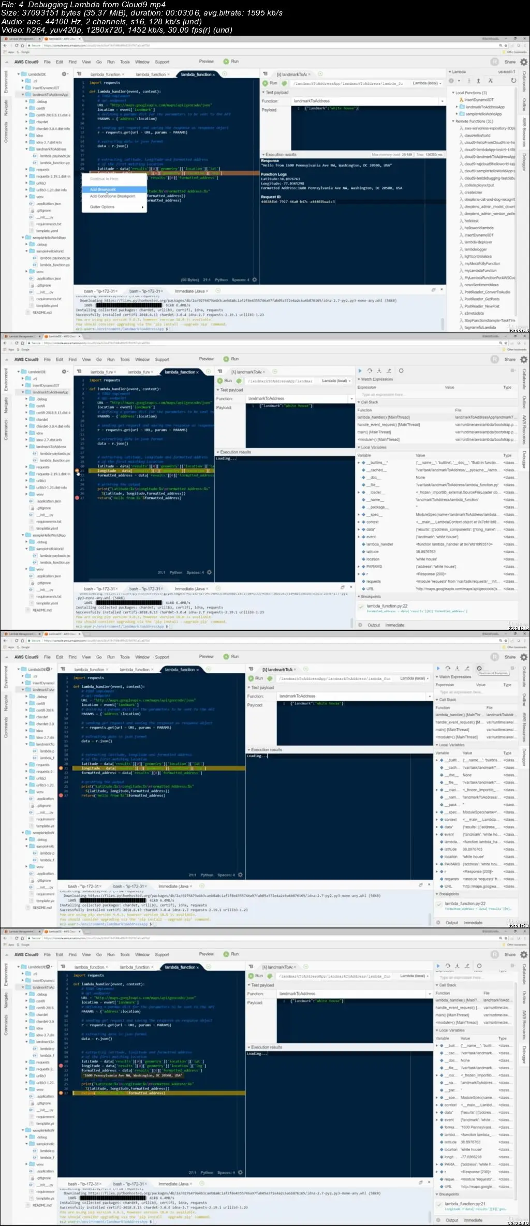Click the Step Out icon in fourth frame's debugger
The image size is (530, 1226).
pos(467,966)
